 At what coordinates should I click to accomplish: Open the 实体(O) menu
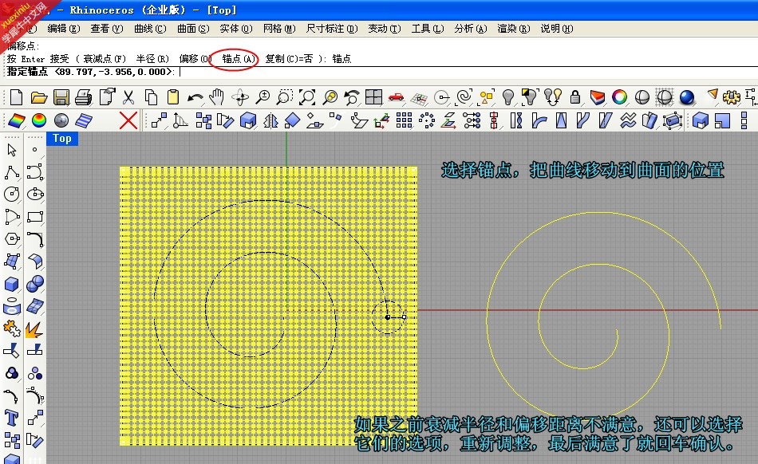pos(236,29)
